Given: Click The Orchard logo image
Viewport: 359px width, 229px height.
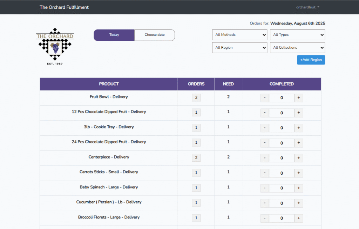Looking at the screenshot, I should point(55,46).
